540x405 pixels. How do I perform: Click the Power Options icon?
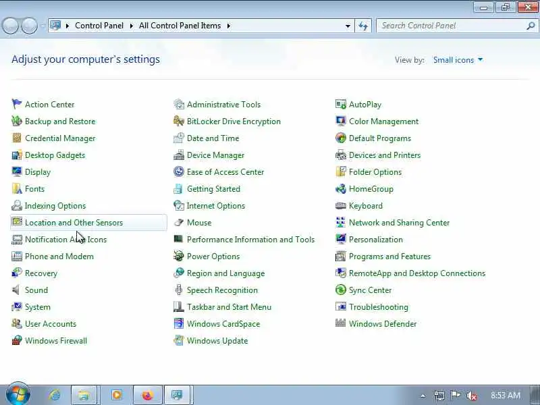pyautogui.click(x=179, y=256)
